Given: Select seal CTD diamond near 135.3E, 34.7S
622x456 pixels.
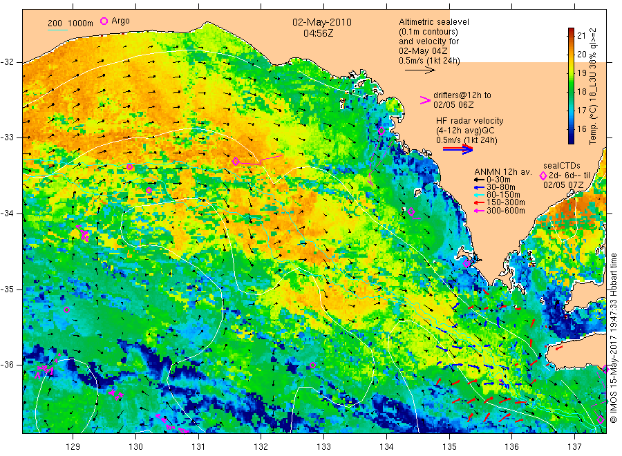Looking at the screenshot, I should pyautogui.click(x=466, y=264).
